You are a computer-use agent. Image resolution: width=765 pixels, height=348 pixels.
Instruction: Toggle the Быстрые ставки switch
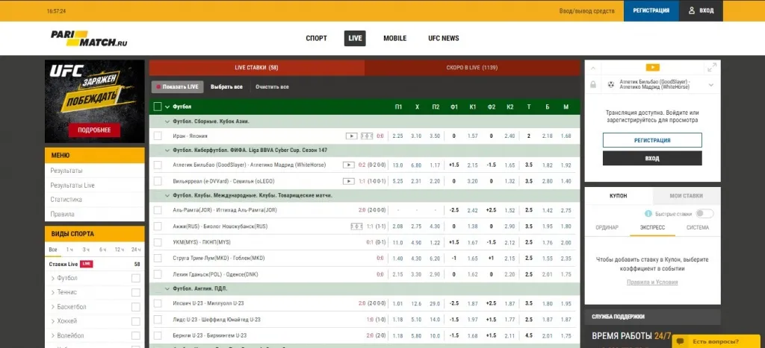click(704, 213)
